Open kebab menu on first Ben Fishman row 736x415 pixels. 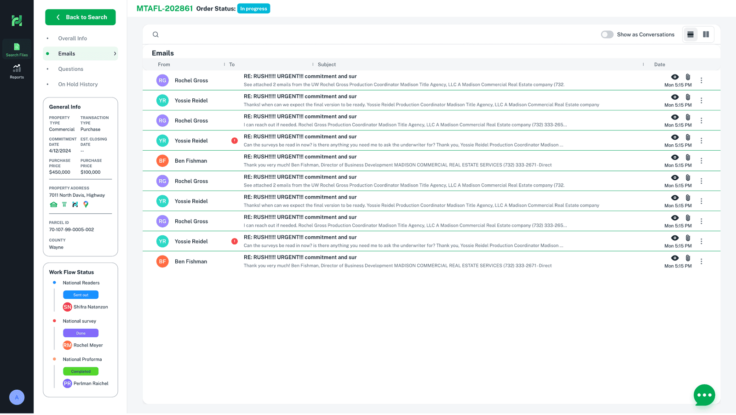[x=701, y=161]
